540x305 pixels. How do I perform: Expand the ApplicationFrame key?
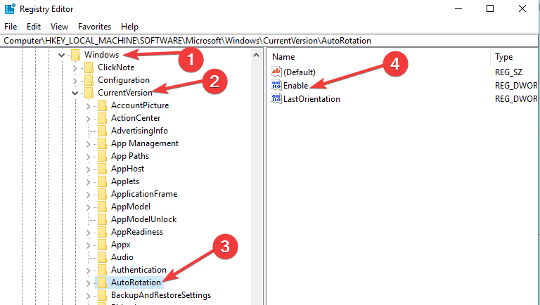tap(88, 195)
